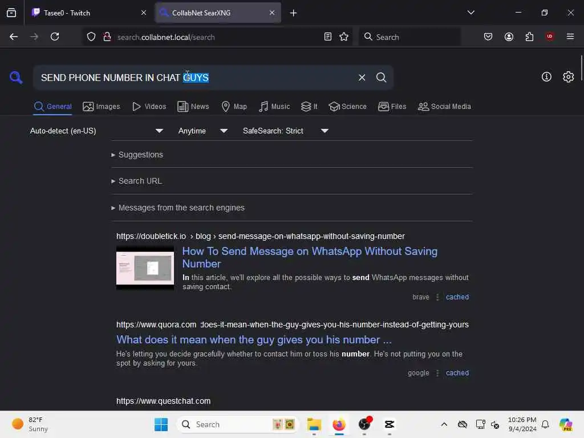
Task: Select the Map search category
Action: (x=234, y=107)
